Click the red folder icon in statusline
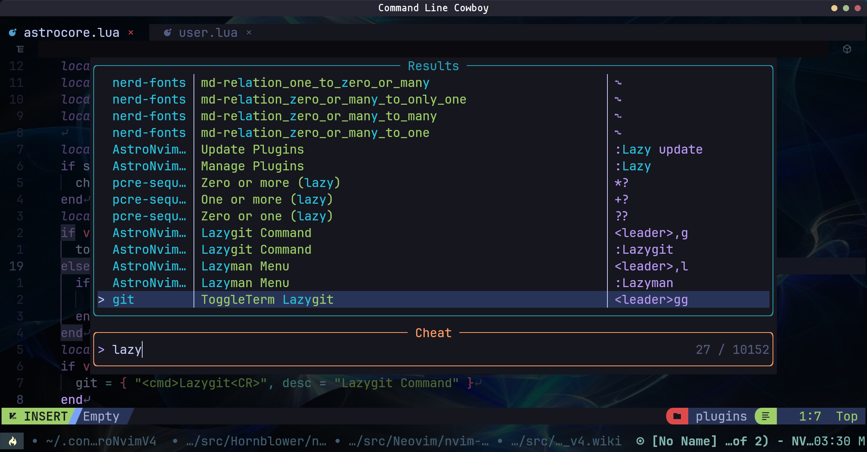Image resolution: width=867 pixels, height=452 pixels. point(677,416)
